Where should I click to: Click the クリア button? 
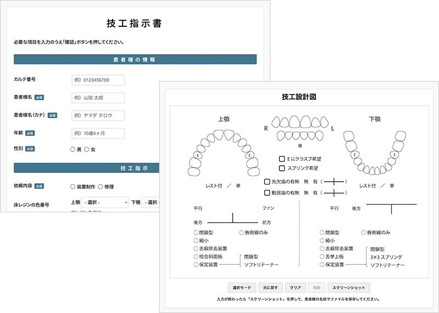click(295, 287)
